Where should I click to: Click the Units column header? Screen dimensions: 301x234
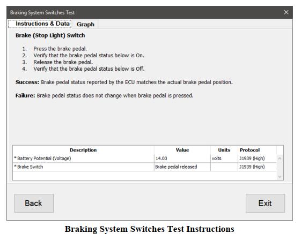(x=224, y=150)
